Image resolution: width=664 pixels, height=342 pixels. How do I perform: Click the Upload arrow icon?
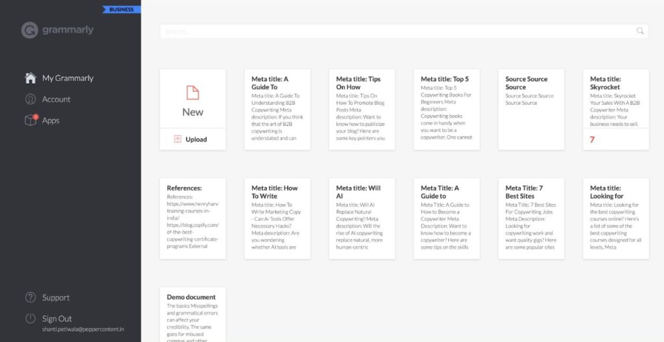click(x=178, y=139)
